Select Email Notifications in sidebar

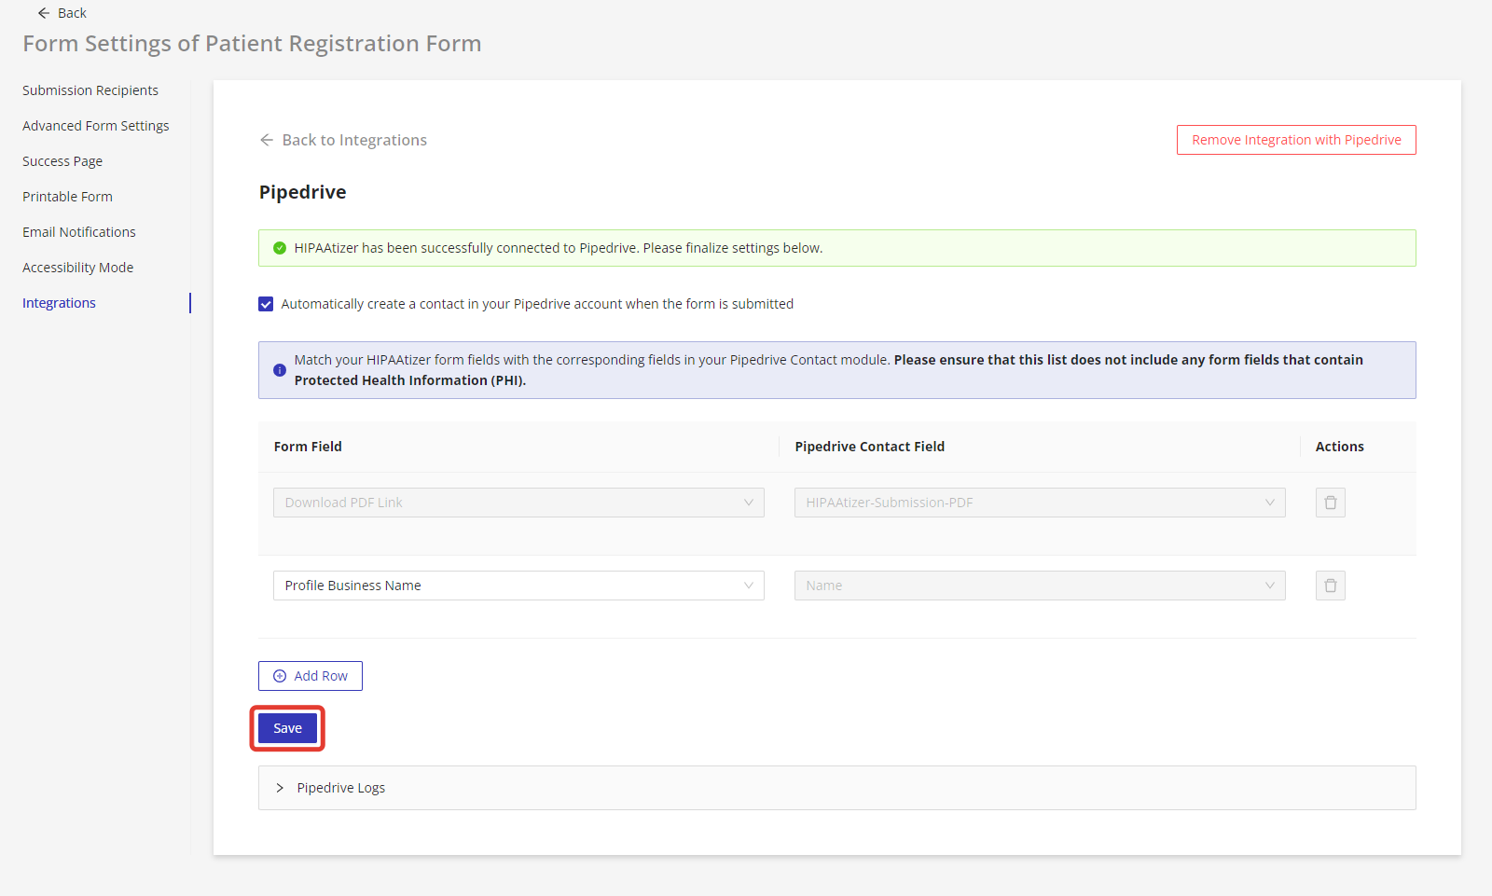79,232
